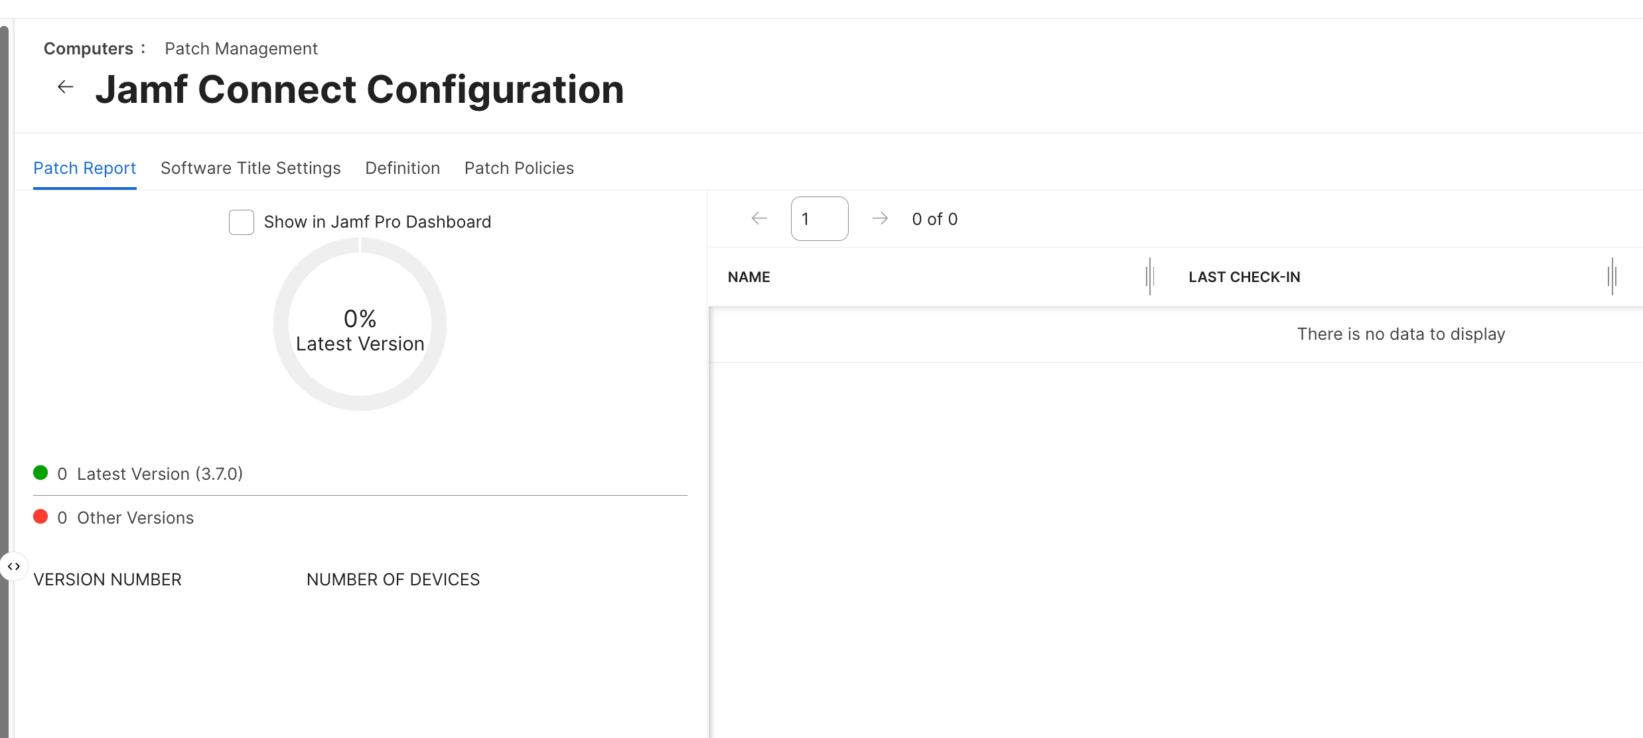Click the NAME column resize handle
Image resolution: width=1643 pixels, height=738 pixels.
click(x=1150, y=277)
